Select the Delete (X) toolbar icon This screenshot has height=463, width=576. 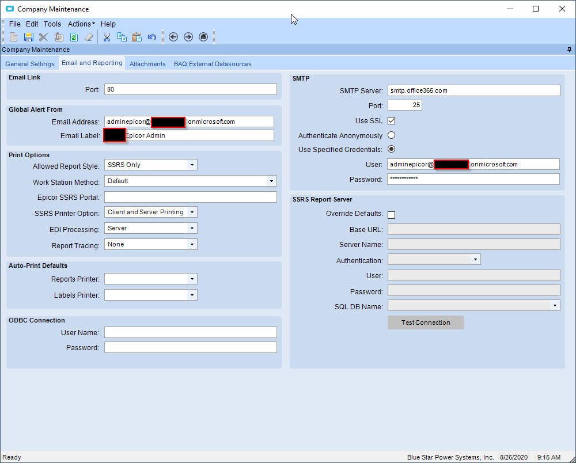(43, 37)
